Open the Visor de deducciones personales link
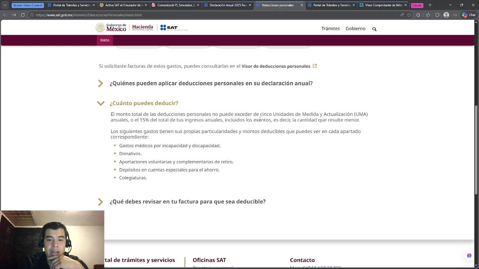This screenshot has height=269, width=479. tap(276, 66)
